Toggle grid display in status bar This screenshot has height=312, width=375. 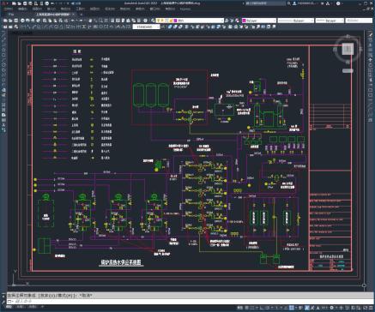[247, 308]
